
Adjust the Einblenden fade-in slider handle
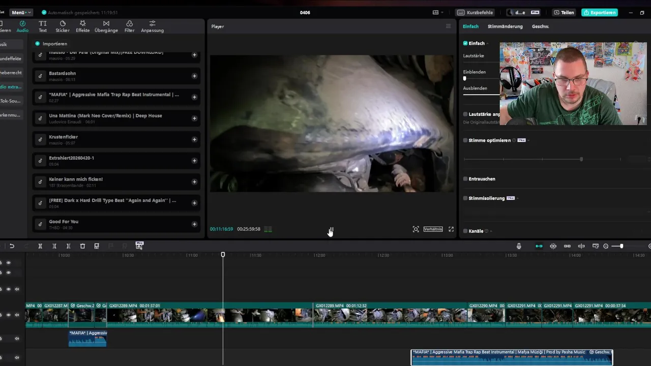[x=464, y=79]
